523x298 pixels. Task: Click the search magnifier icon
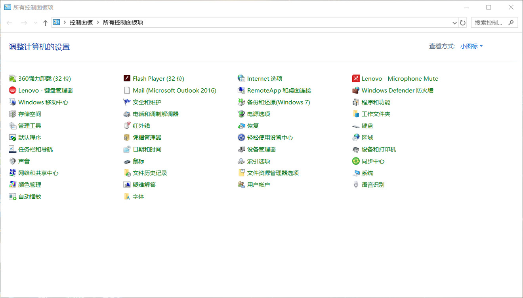click(511, 23)
